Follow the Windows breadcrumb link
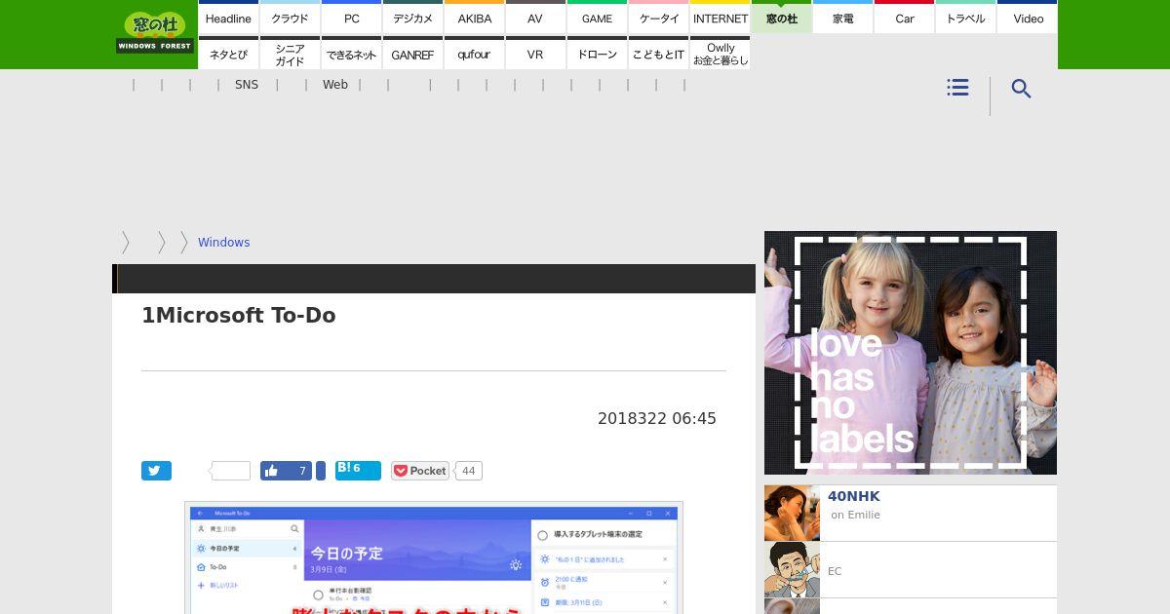The height and width of the screenshot is (614, 1170). [223, 243]
